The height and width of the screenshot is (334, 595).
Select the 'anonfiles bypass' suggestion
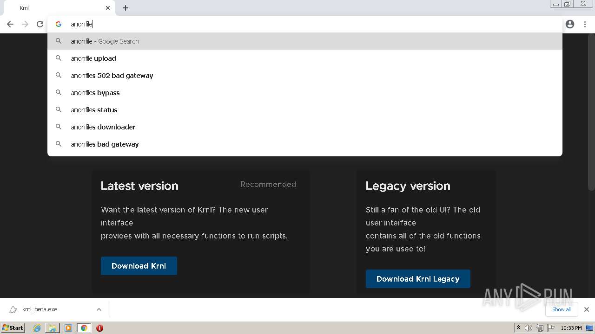[x=305, y=93]
